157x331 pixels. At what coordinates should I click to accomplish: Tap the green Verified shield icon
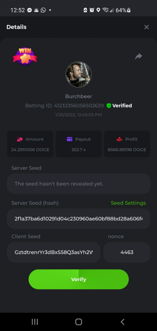pos(109,106)
